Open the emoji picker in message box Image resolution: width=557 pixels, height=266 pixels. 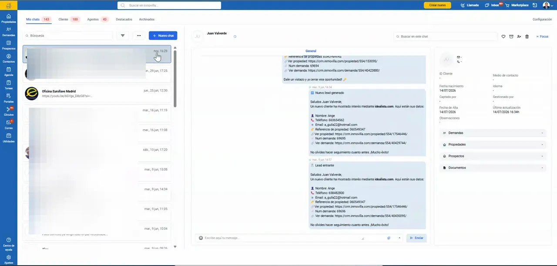(201, 238)
